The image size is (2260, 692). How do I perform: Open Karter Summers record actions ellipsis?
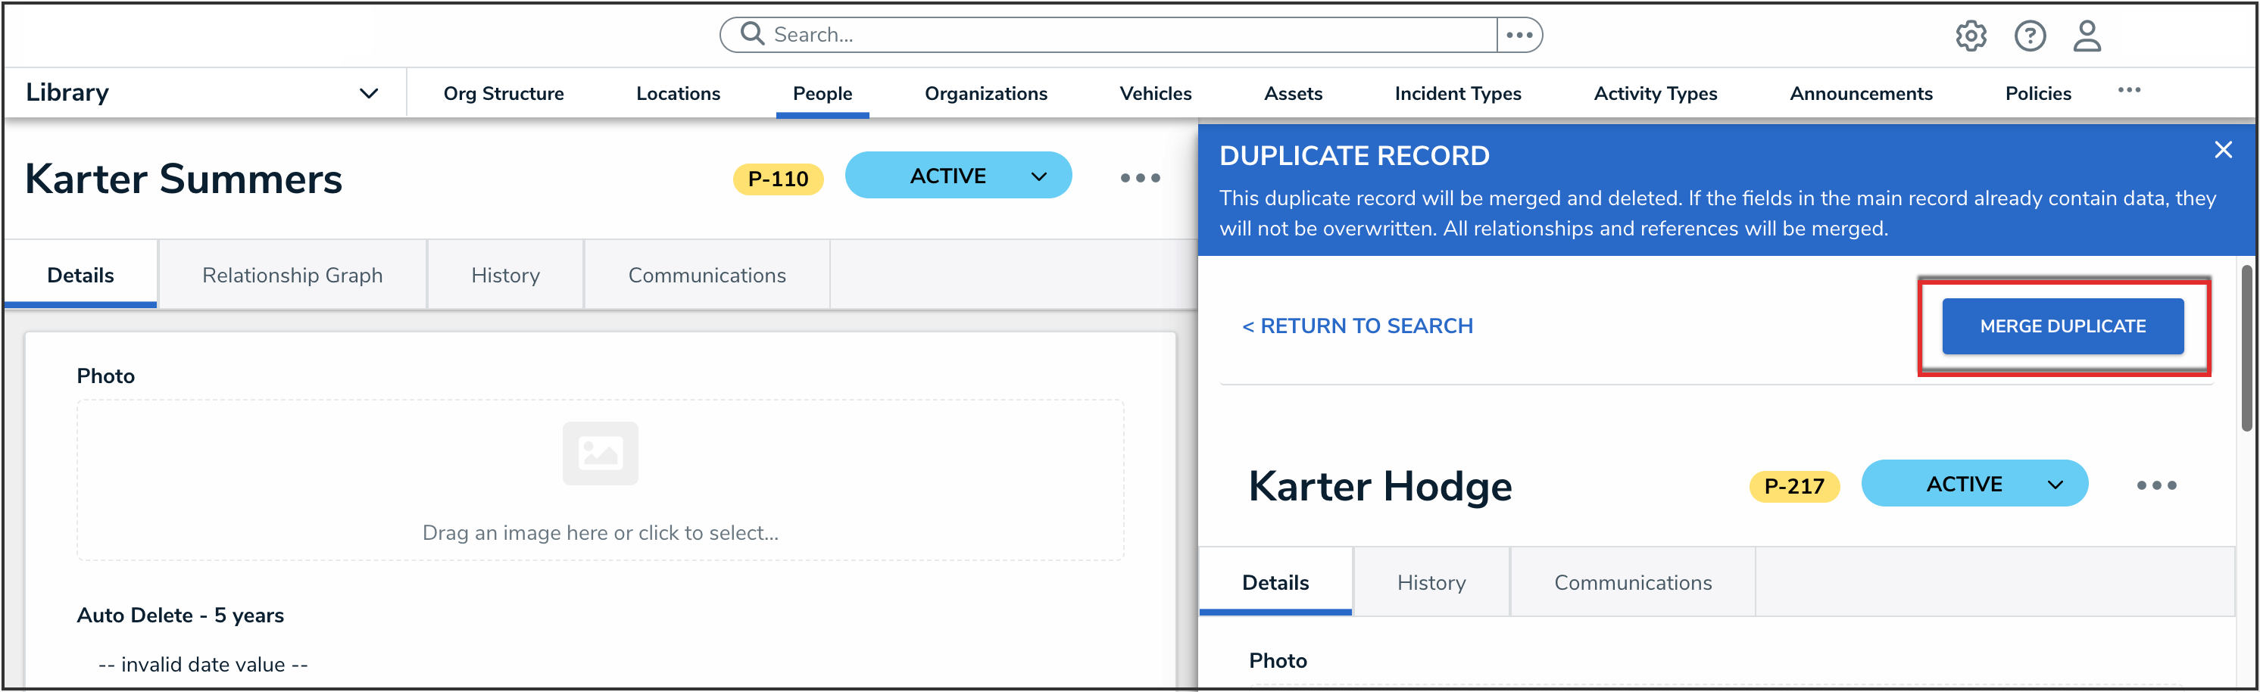[1140, 178]
